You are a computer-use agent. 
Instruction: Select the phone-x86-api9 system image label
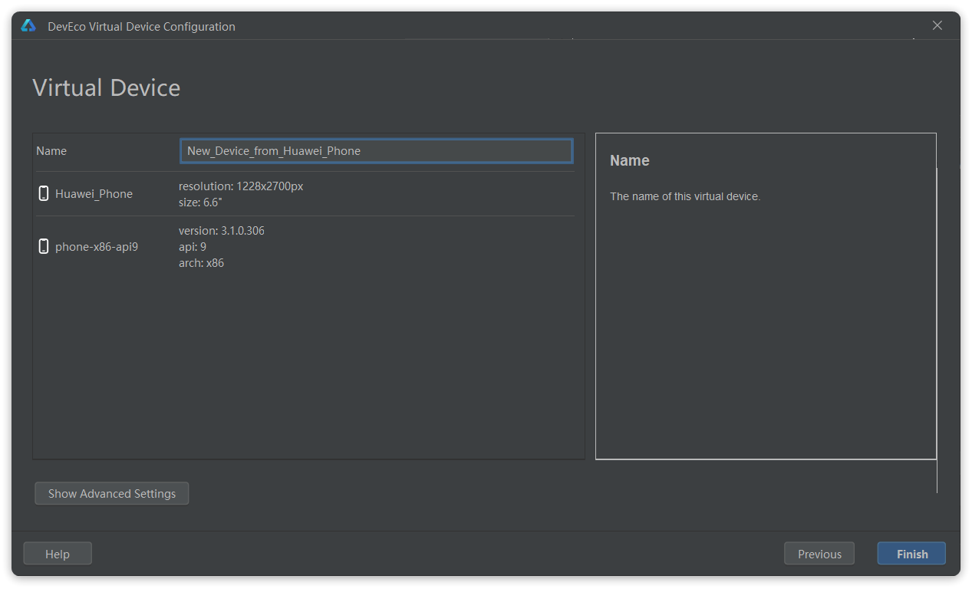coord(97,247)
